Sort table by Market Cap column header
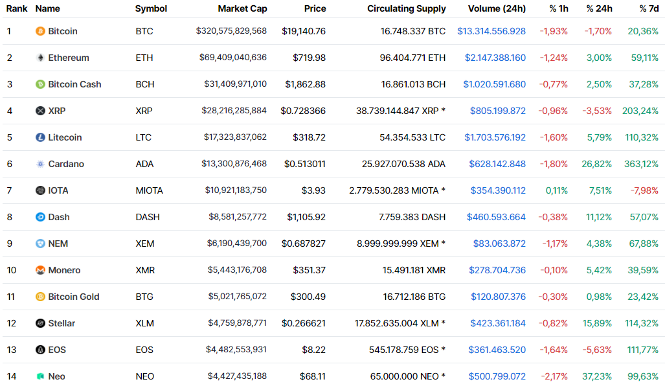Image resolution: width=665 pixels, height=386 pixels. [242, 8]
